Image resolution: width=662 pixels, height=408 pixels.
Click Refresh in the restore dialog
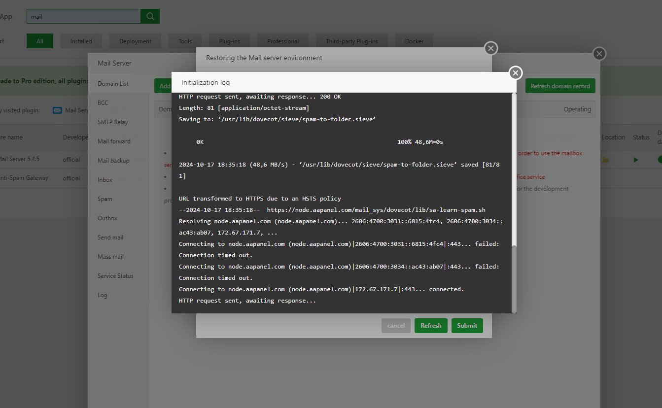click(431, 326)
